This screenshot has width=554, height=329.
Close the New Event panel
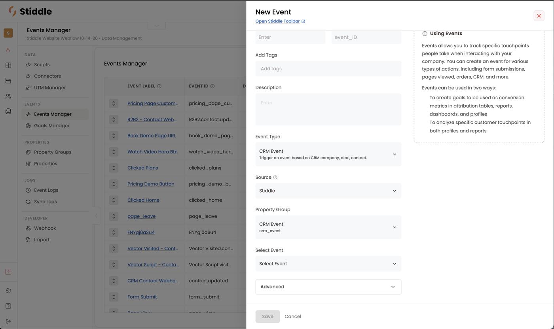tap(539, 16)
